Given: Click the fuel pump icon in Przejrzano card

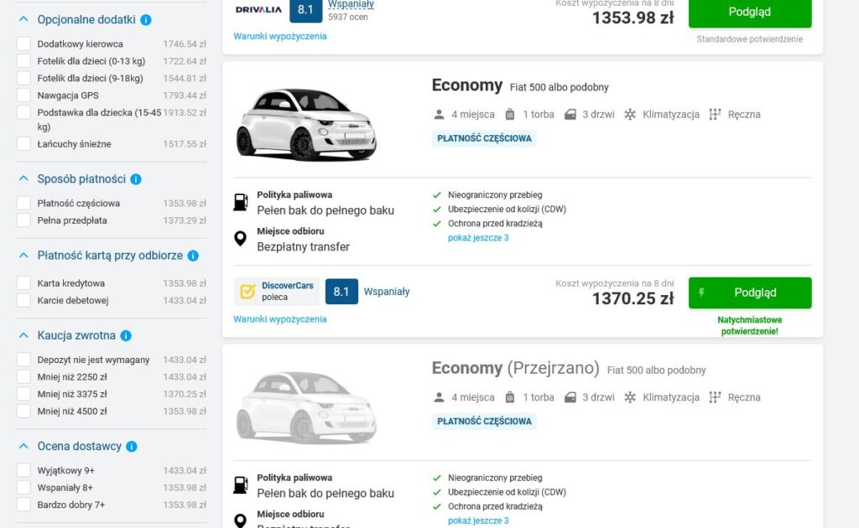Looking at the screenshot, I should (x=241, y=484).
